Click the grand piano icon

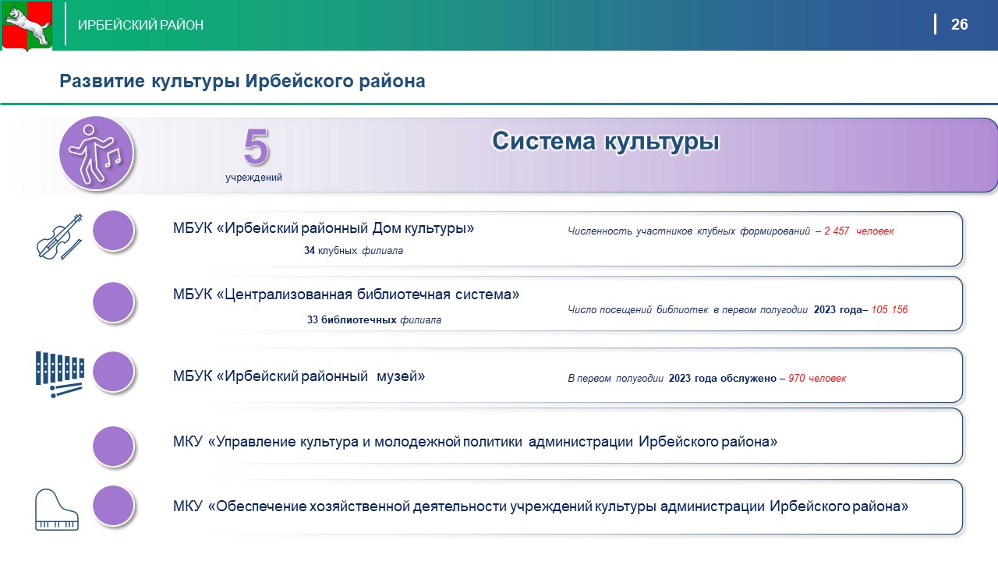[x=57, y=510]
